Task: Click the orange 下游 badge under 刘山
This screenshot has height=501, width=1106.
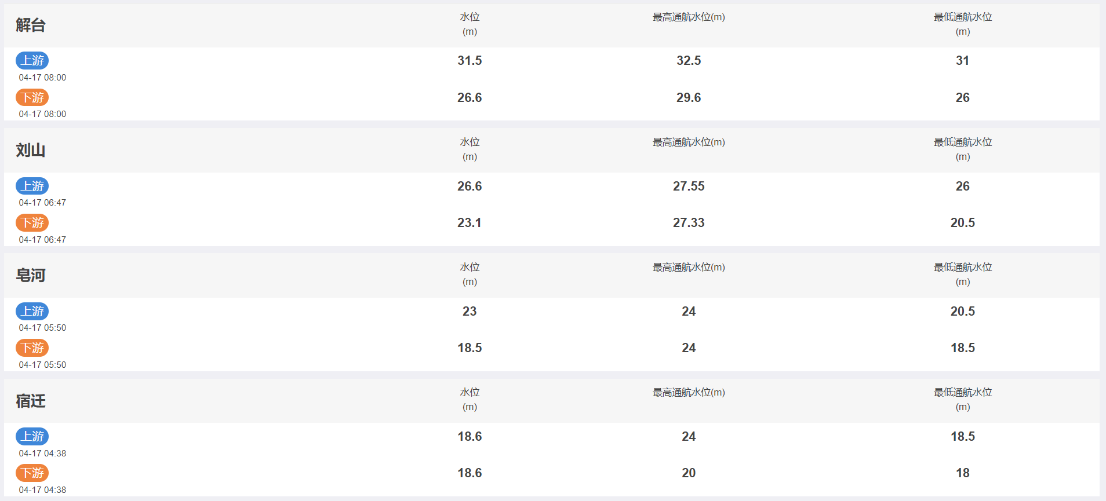Action: 32,222
